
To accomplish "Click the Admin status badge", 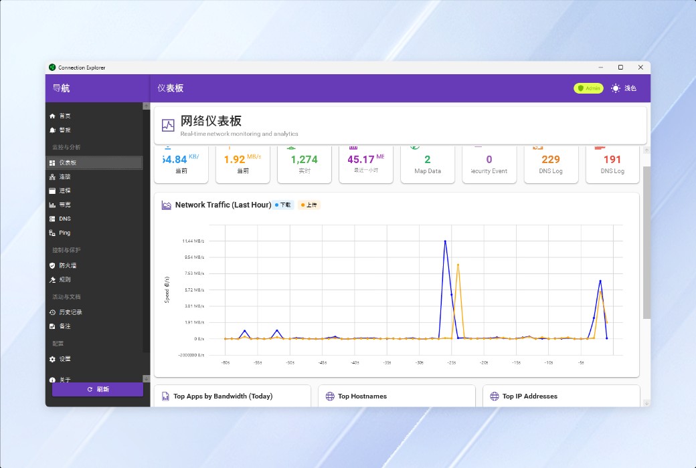I will click(x=588, y=88).
